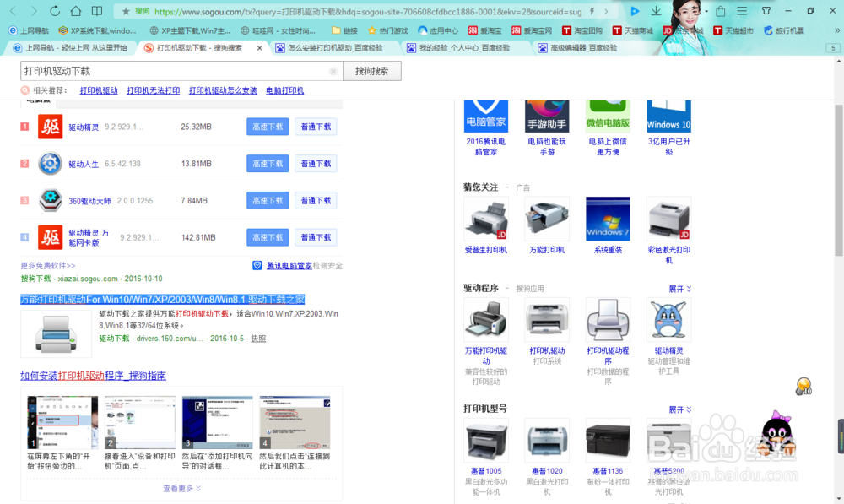Open the 手游助手 app tile

coord(547,117)
